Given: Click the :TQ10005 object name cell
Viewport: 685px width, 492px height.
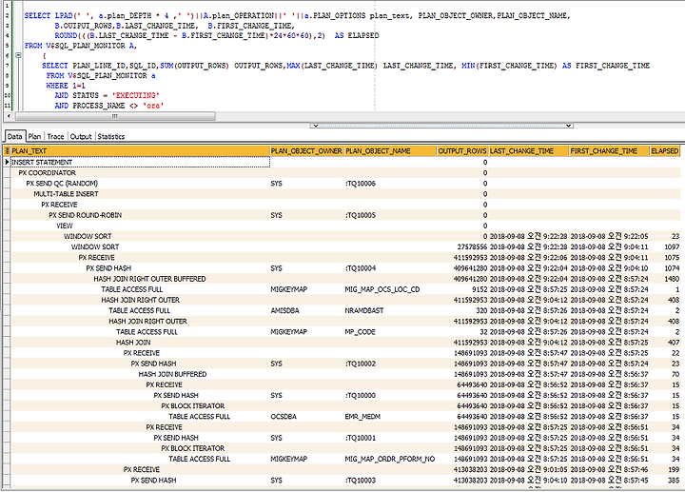Looking at the screenshot, I should [391, 215].
